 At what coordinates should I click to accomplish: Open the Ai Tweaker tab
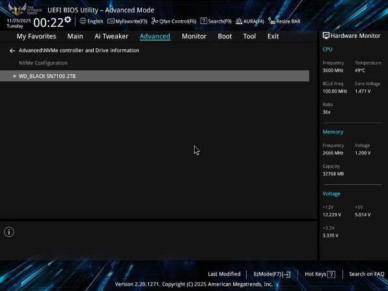[x=111, y=36]
